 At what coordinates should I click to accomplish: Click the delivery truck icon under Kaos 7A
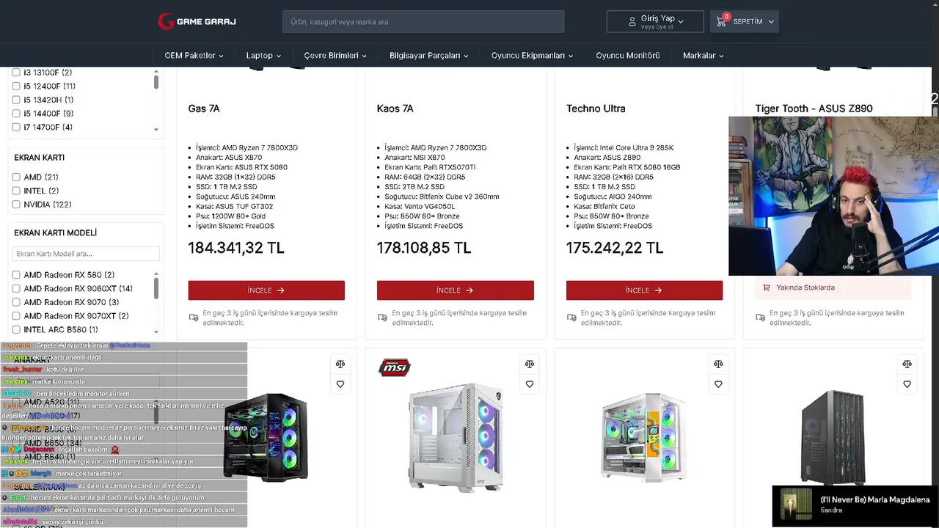pos(382,318)
